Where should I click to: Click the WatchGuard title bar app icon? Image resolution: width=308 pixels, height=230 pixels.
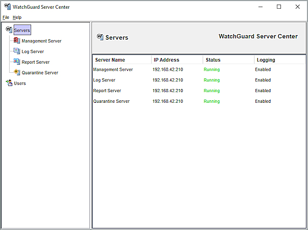coord(6,7)
